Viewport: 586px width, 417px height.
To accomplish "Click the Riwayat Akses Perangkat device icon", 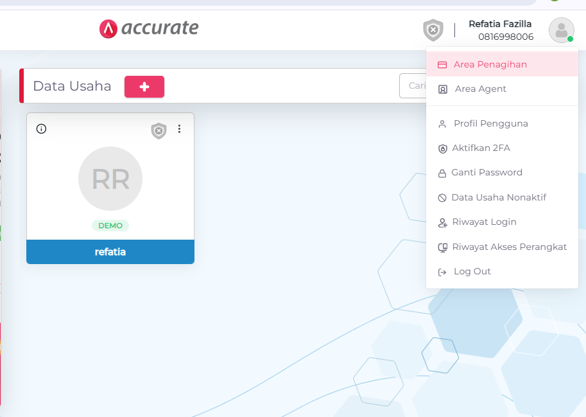I will point(442,247).
